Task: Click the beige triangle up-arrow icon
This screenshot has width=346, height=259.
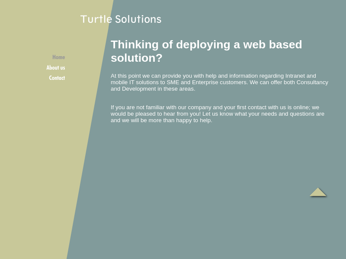Action: [x=318, y=193]
